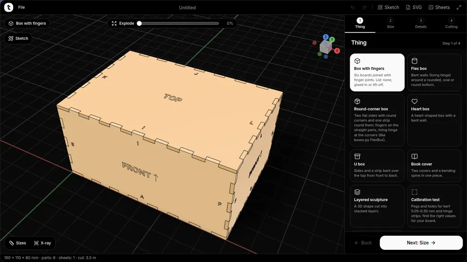Switch to the Size step tab
This screenshot has height=262, width=467.
(x=390, y=23)
